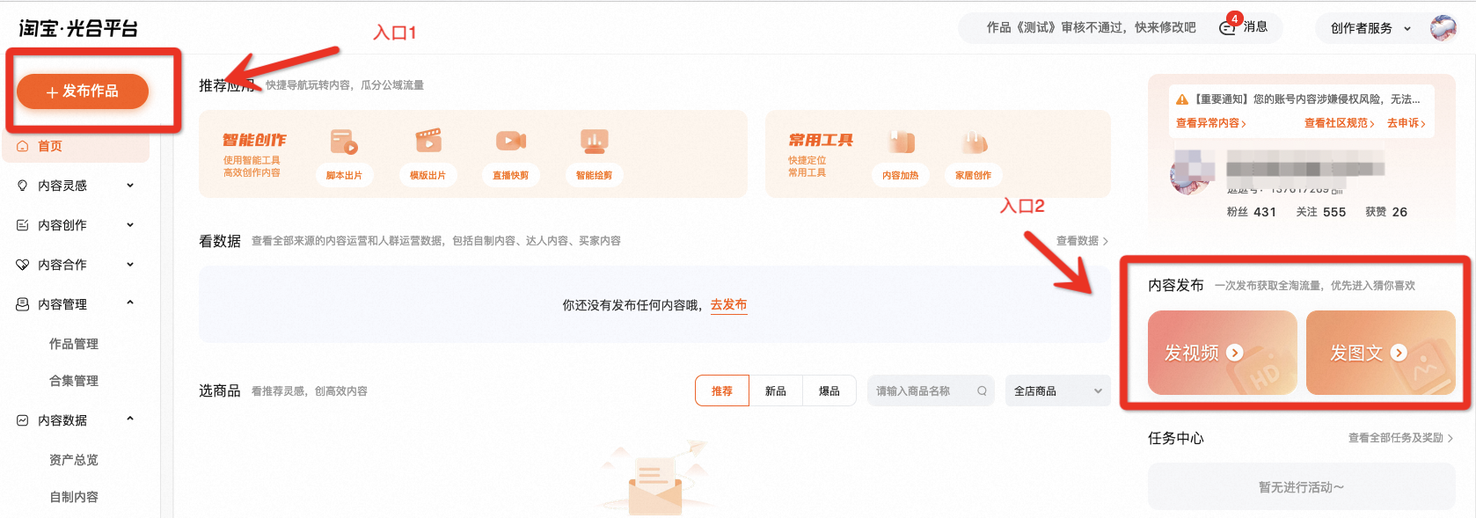Click the 脚本出片 tool icon
The width and height of the screenshot is (1476, 518).
[x=344, y=141]
